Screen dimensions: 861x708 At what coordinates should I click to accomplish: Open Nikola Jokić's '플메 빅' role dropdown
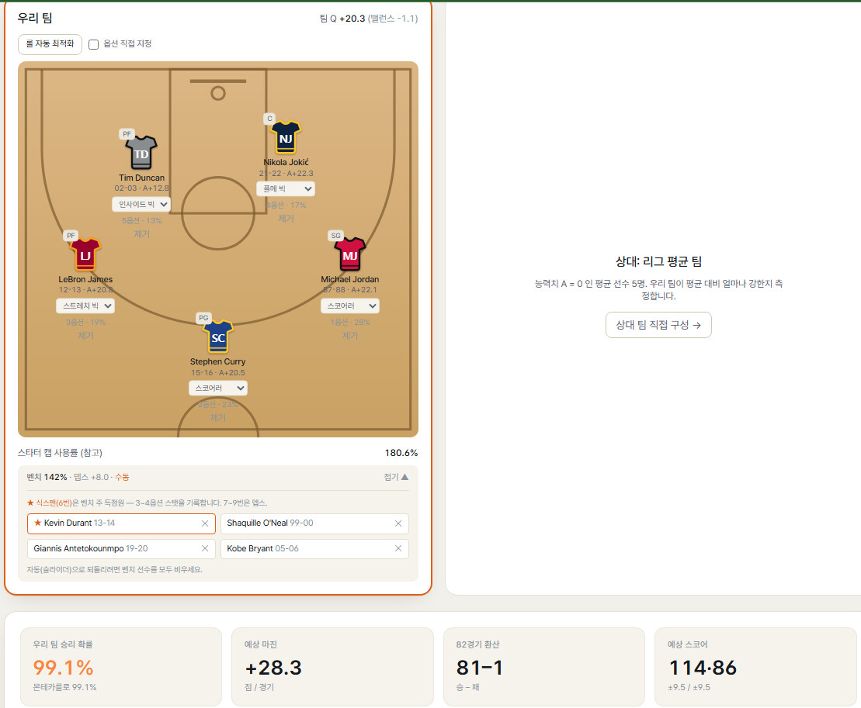click(x=286, y=188)
